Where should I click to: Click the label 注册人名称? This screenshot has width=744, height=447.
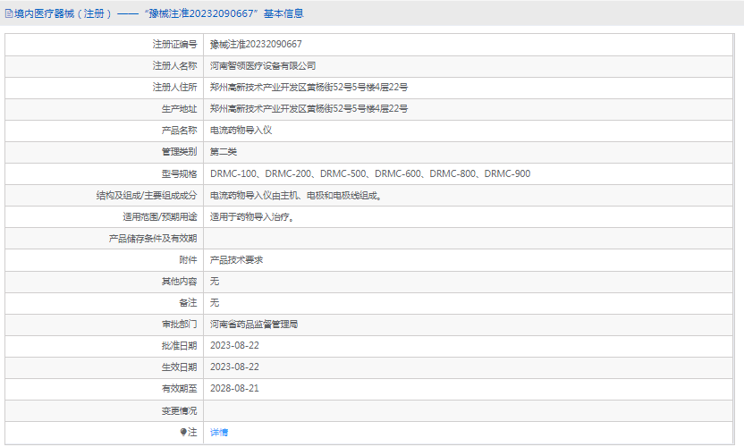[x=174, y=66]
